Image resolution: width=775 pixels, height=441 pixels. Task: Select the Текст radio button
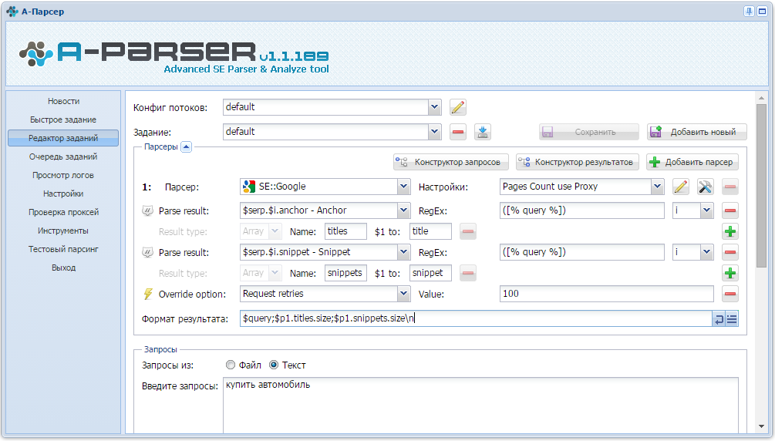point(273,365)
